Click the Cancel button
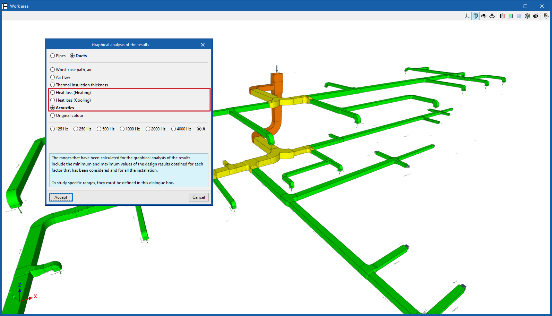This screenshot has width=552, height=316. coord(199,197)
